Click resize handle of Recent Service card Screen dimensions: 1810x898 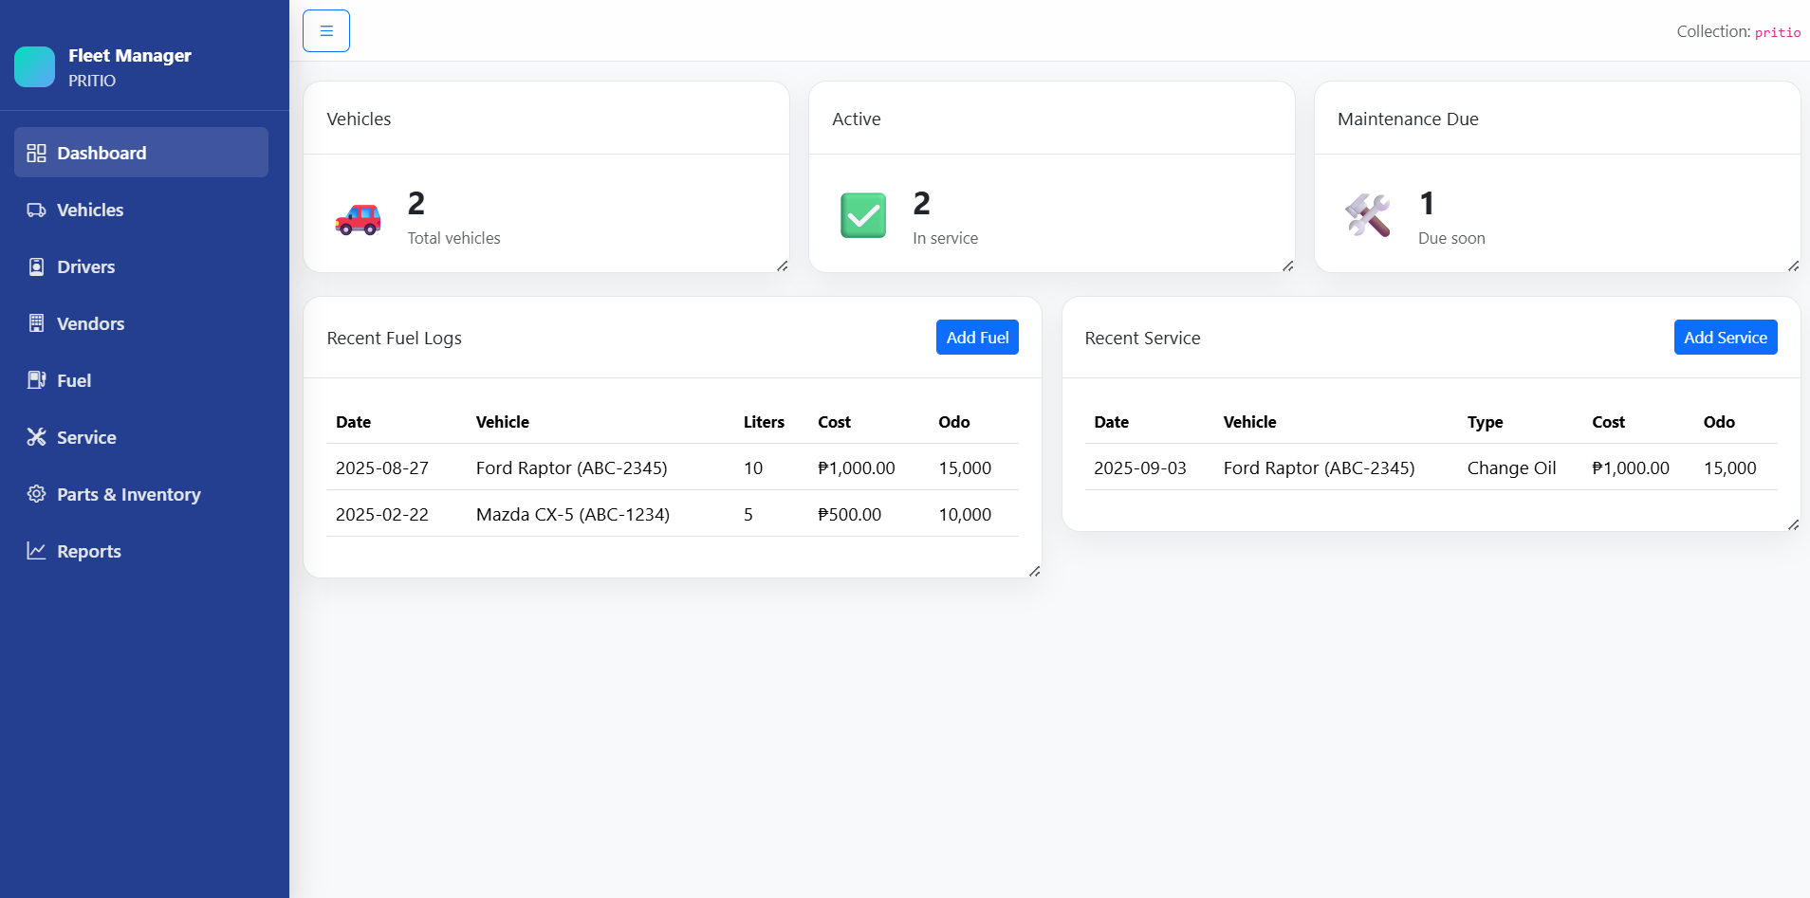pos(1793,524)
